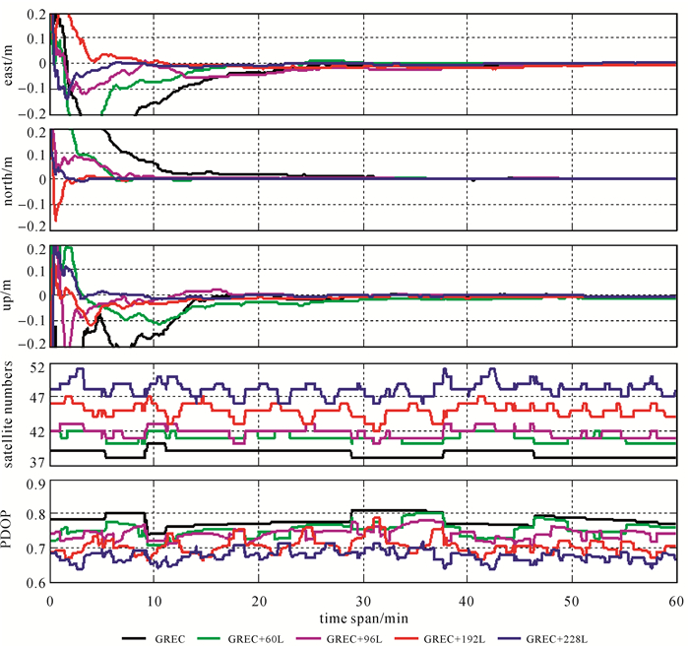Click the 30 tick on time axis

362,600
